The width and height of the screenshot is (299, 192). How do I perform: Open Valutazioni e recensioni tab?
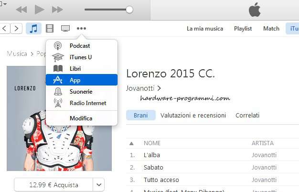[193, 116]
